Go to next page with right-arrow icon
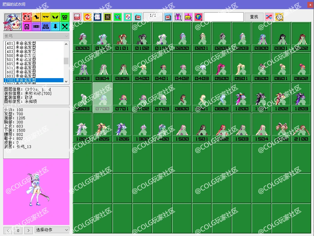Viewport: 314px width, 236px height. click(x=168, y=17)
